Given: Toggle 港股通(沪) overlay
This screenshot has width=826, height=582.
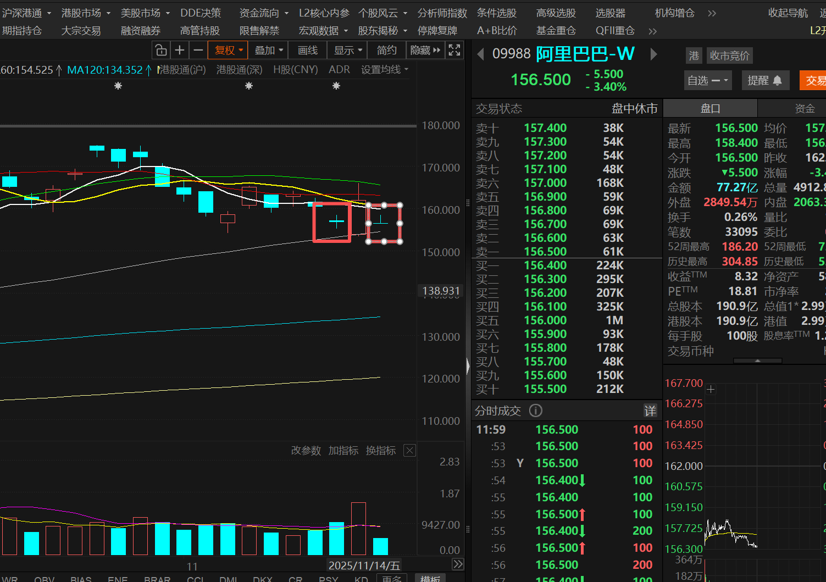Looking at the screenshot, I should tap(182, 70).
